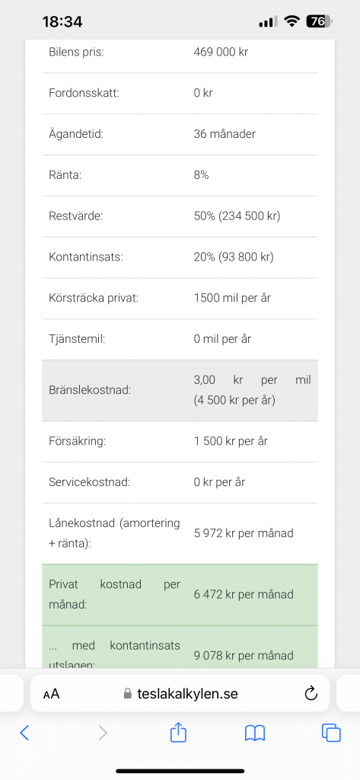Screen dimensions: 360x780
Task: Select the teslakalkylen.se address field
Action: [180, 693]
